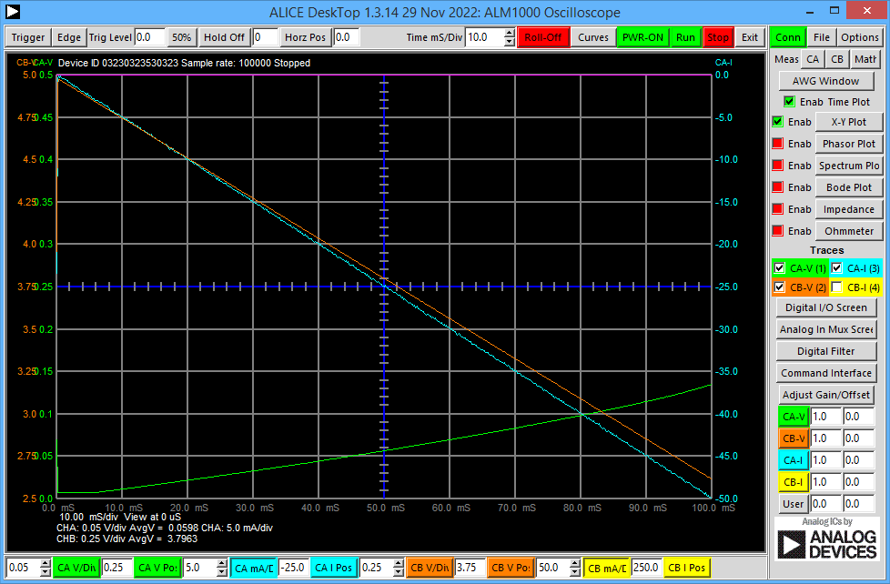The image size is (890, 584).
Task: Click the Trigger setup button
Action: (27, 37)
